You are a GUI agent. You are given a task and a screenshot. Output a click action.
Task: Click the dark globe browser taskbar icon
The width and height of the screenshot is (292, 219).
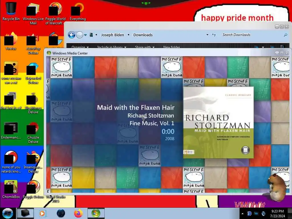[61, 213]
